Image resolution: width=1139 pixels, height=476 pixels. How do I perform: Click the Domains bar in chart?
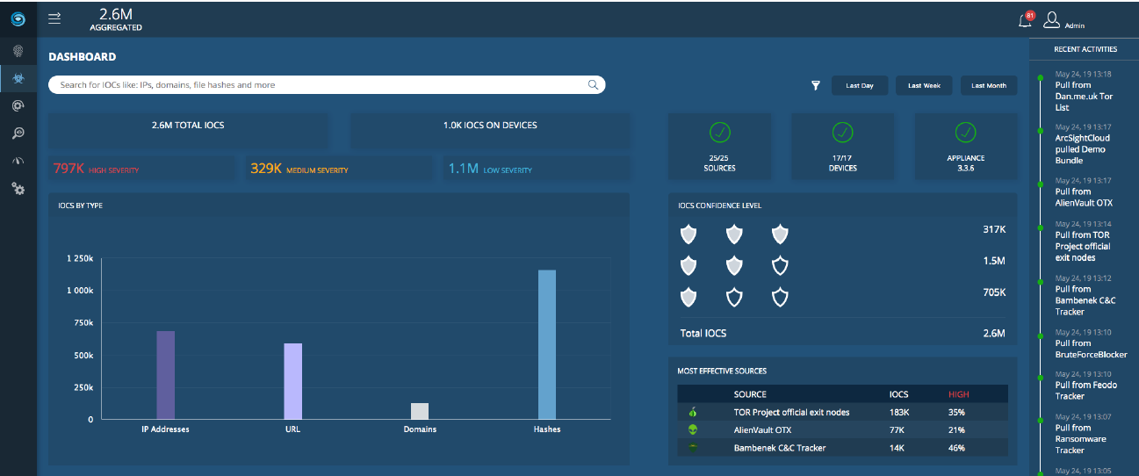pyautogui.click(x=420, y=411)
